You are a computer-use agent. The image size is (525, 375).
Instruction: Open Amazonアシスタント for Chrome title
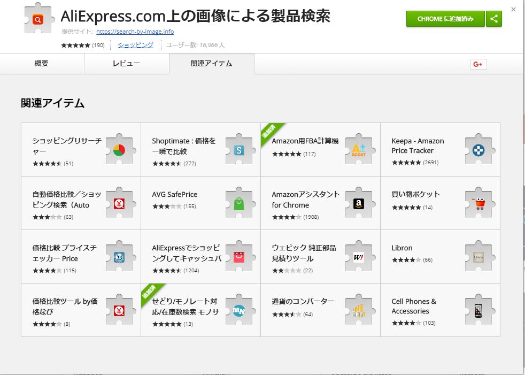tap(306, 200)
